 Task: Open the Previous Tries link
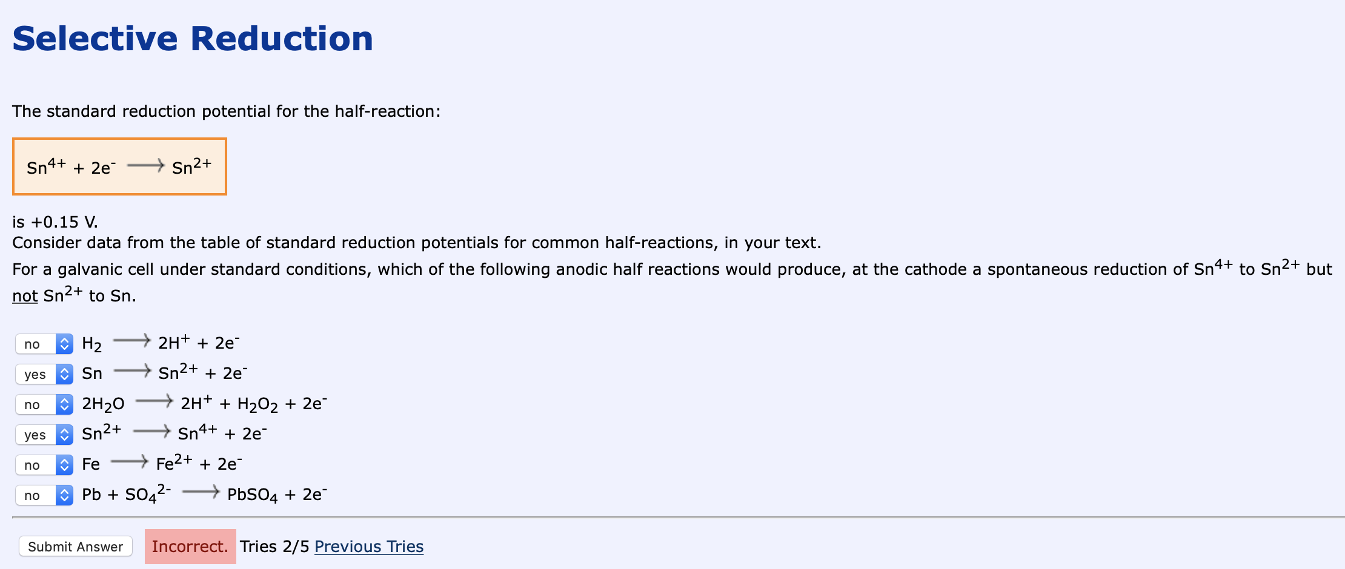[x=369, y=546]
